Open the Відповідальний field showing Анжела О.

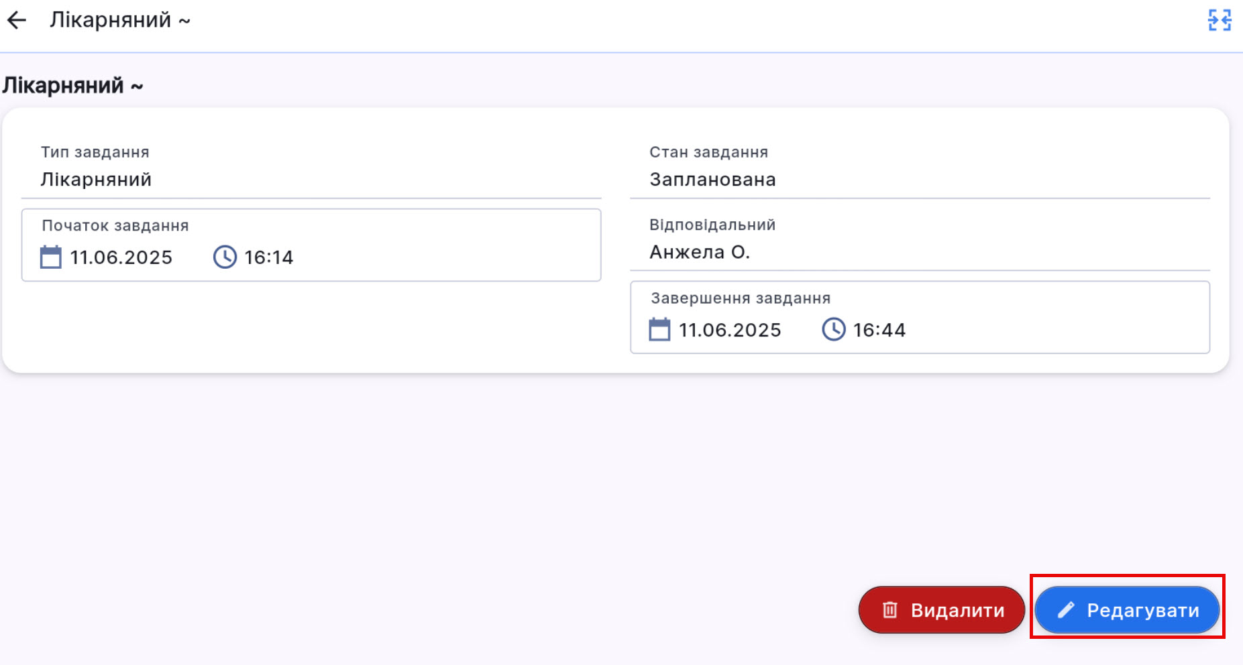[919, 252]
